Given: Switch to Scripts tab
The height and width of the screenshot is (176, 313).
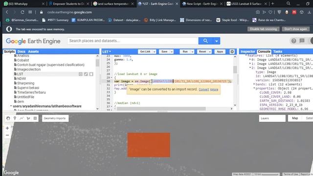Looking at the screenshot, I should [9, 51].
